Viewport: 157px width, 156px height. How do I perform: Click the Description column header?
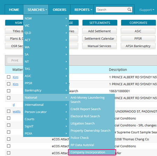click(118, 70)
